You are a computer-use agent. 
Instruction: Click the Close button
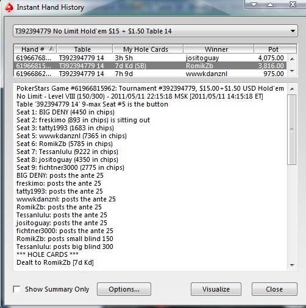[x=274, y=289]
